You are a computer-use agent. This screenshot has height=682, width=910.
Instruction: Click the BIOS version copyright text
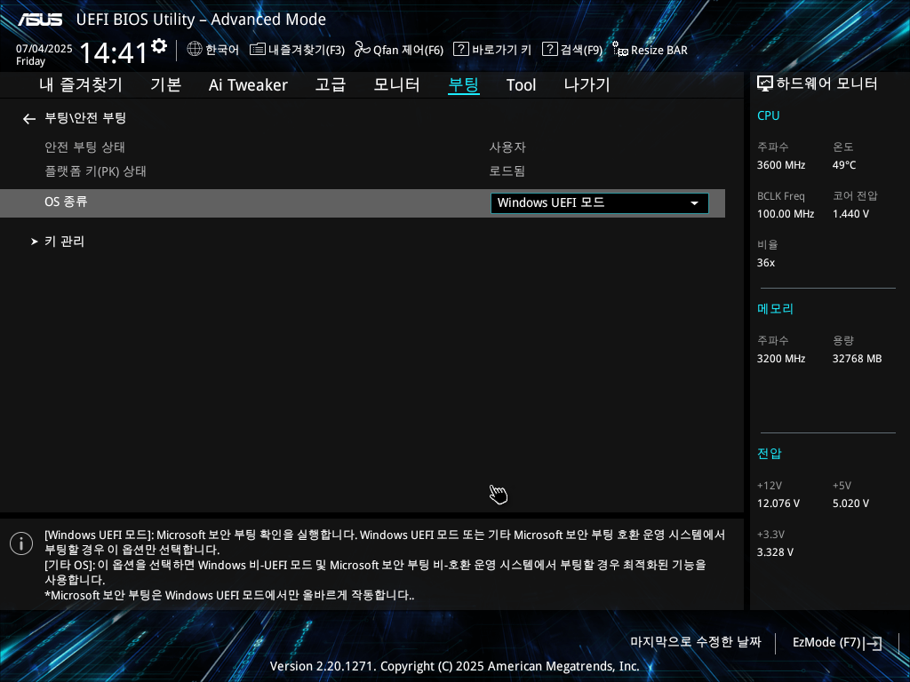454,666
